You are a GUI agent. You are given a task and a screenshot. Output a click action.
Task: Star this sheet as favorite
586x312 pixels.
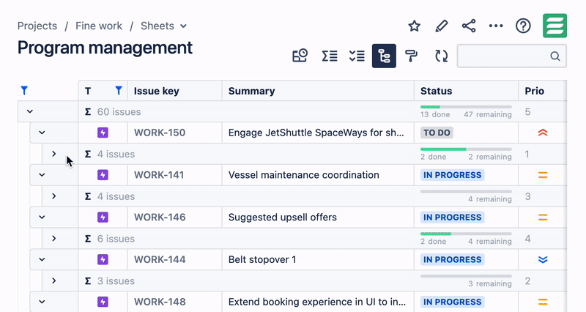tap(415, 26)
